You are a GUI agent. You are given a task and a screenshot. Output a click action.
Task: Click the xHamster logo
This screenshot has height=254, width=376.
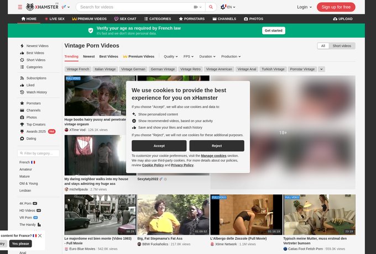point(42,7)
